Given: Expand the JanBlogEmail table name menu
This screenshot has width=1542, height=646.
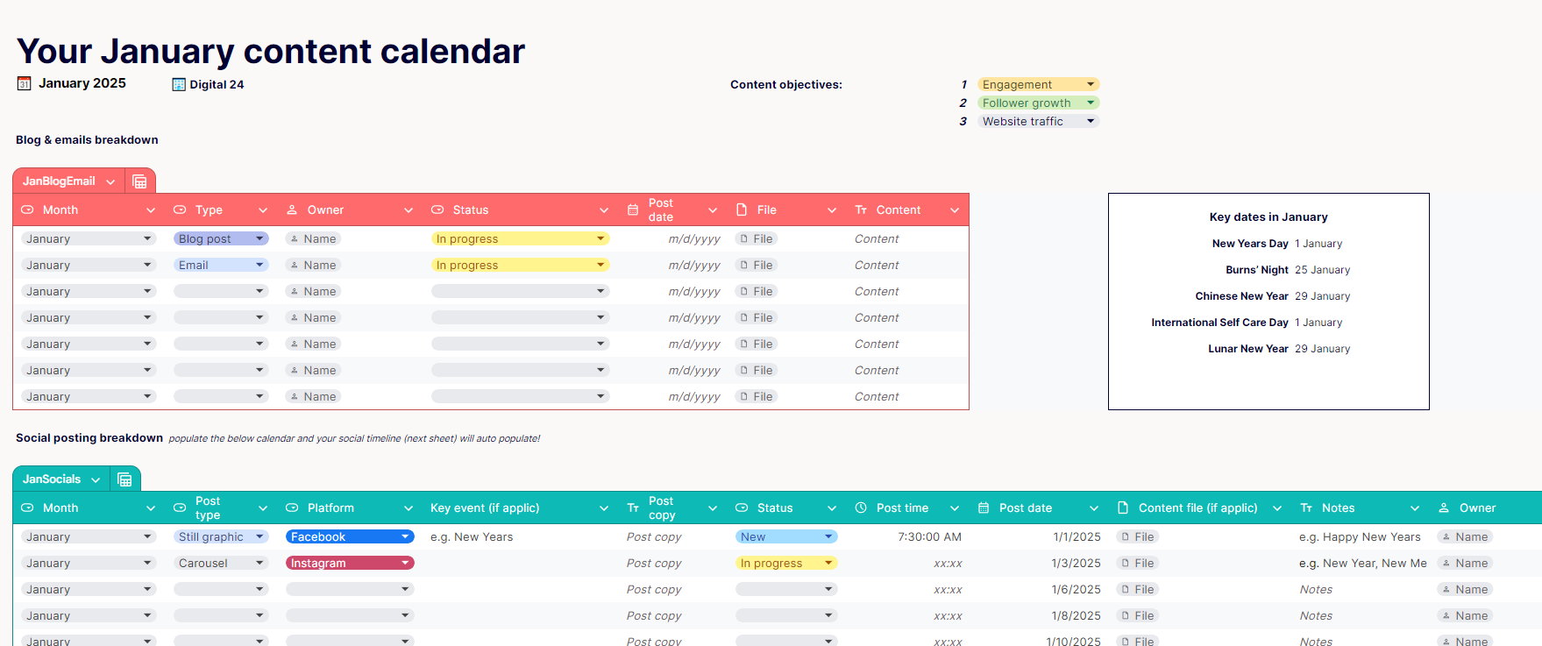Looking at the screenshot, I should point(110,182).
